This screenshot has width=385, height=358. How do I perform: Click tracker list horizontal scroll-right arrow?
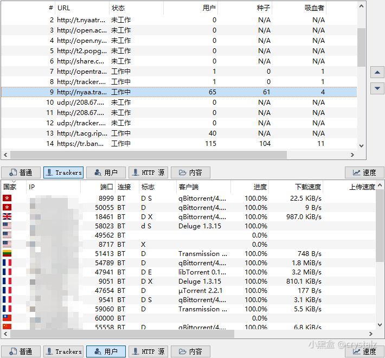352,155
